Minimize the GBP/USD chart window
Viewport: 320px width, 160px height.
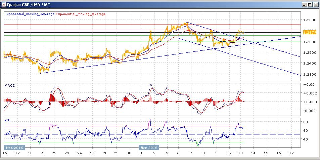[x=304, y=4]
